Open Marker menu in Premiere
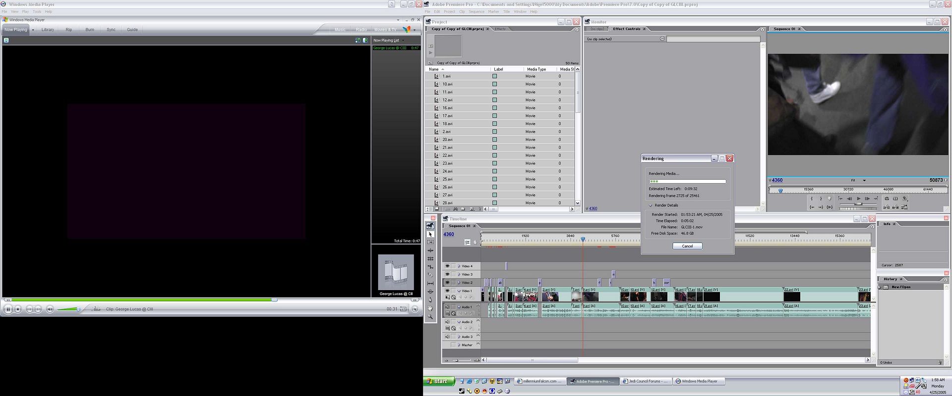 click(493, 11)
